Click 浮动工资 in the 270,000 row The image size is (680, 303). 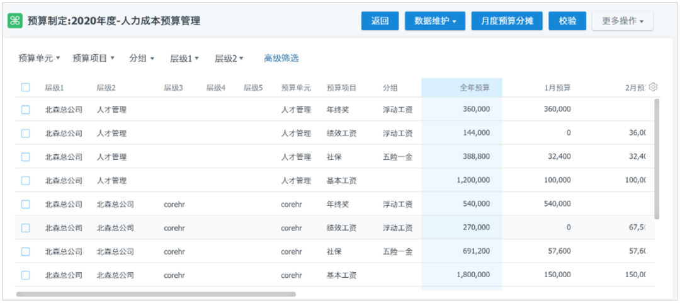point(397,227)
